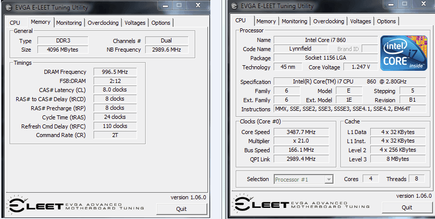
Task: Maximize the left E-LEET window
Action: 179,5
